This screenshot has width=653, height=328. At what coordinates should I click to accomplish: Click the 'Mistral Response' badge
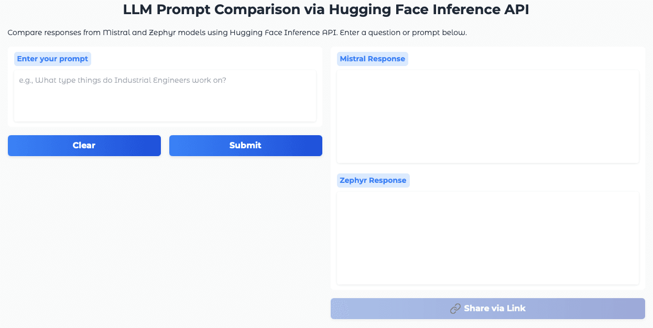click(x=373, y=59)
